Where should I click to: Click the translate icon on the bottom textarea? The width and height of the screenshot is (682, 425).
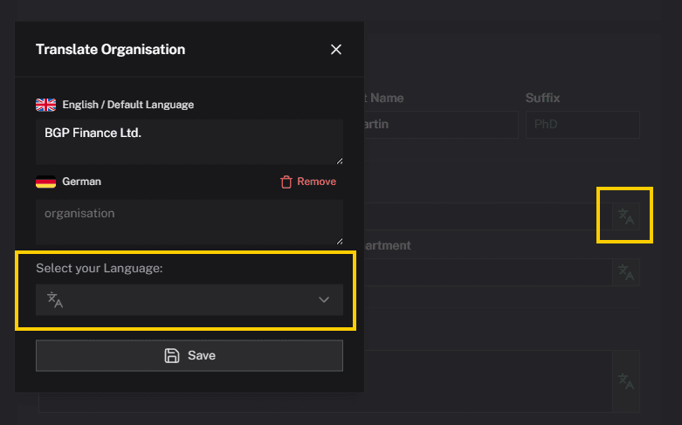point(626,381)
